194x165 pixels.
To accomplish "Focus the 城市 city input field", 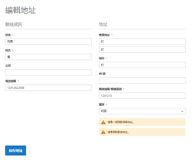I will click(x=142, y=65).
